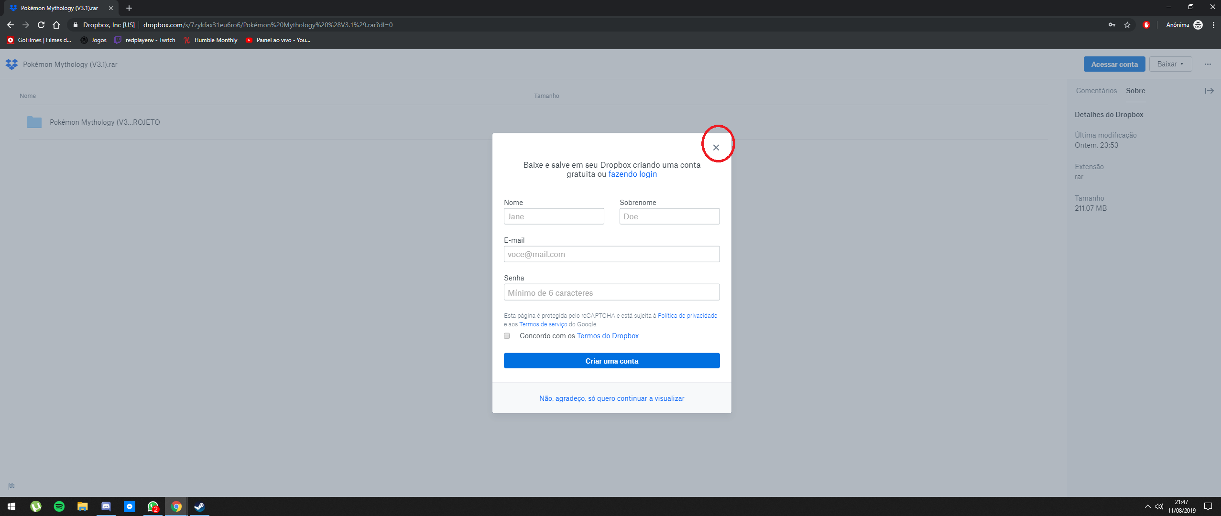Image resolution: width=1221 pixels, height=516 pixels.
Task: Open Spotify from taskbar
Action: [59, 506]
